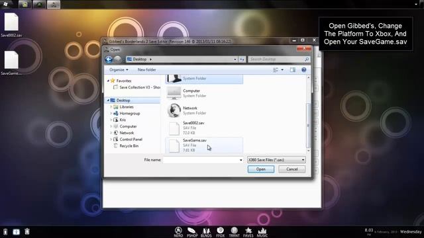The width and height of the screenshot is (424, 238).
Task: Select Network in the navigation tree
Action: (x=127, y=133)
